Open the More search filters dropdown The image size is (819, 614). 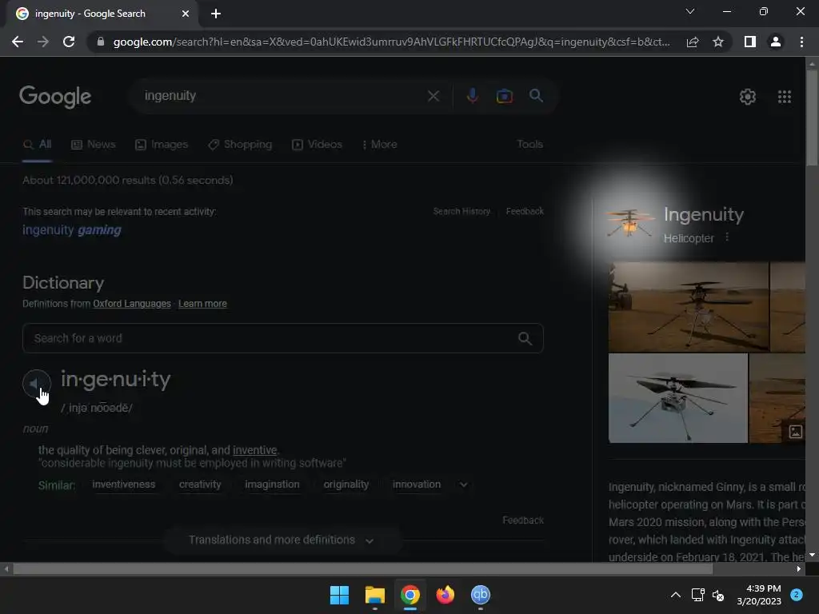(x=380, y=144)
